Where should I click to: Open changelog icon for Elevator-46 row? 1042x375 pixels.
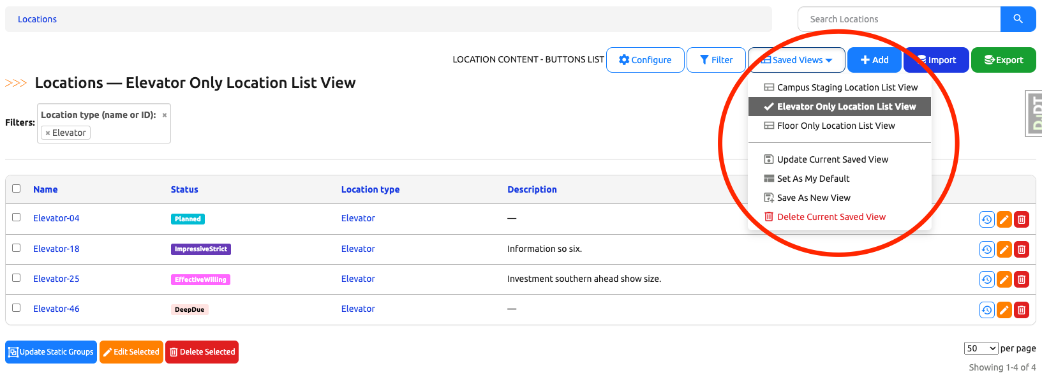pos(986,310)
